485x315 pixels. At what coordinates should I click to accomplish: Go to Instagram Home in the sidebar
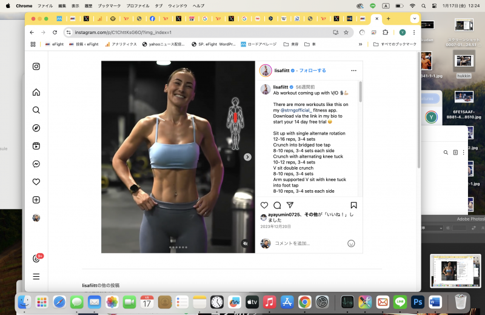click(36, 92)
